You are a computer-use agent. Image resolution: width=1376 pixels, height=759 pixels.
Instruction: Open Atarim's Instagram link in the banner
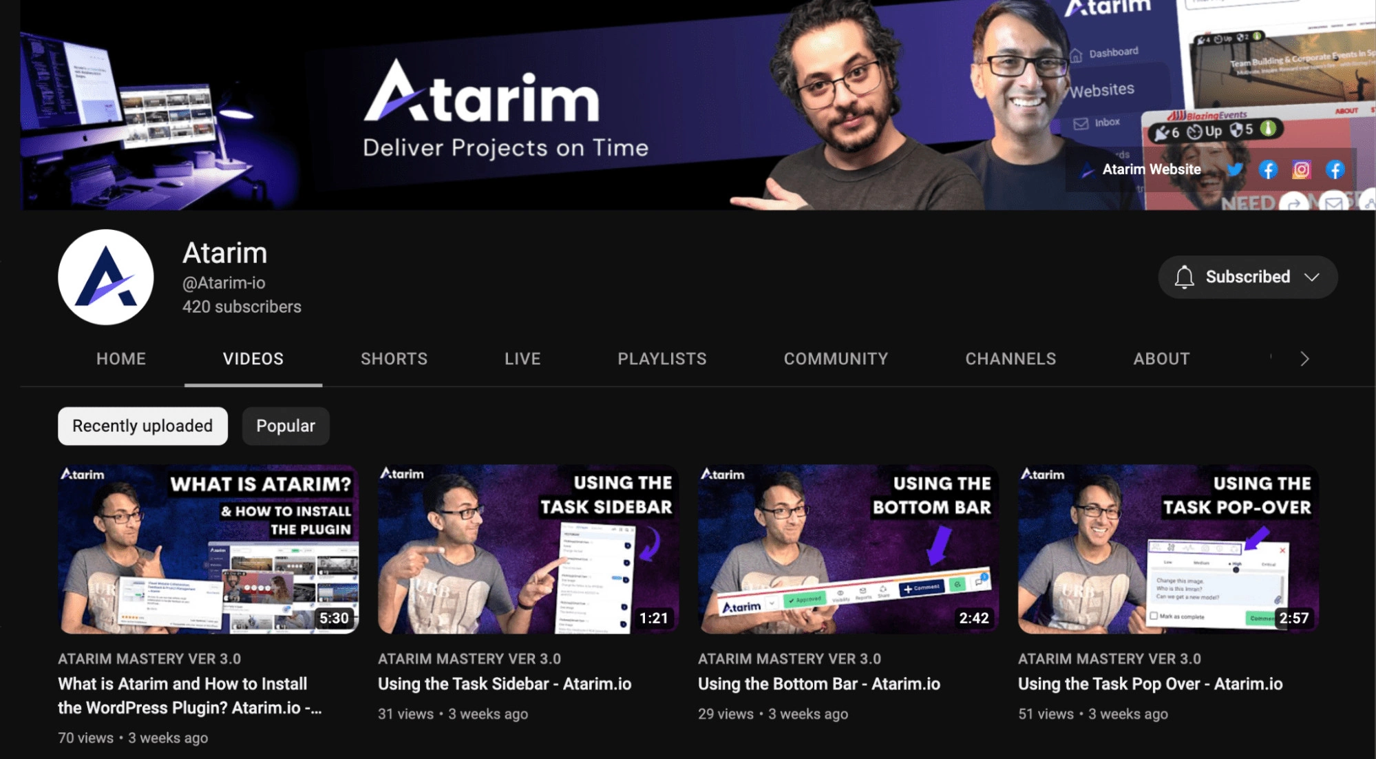(x=1302, y=169)
